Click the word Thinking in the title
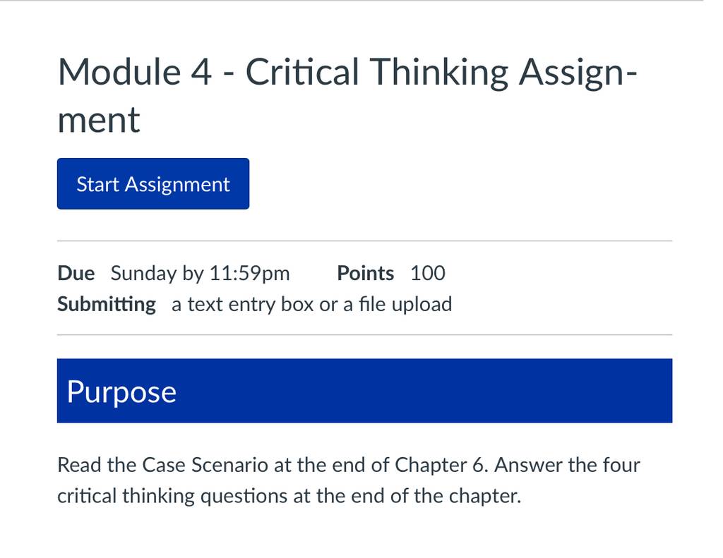Image resolution: width=723 pixels, height=558 pixels. (x=438, y=73)
